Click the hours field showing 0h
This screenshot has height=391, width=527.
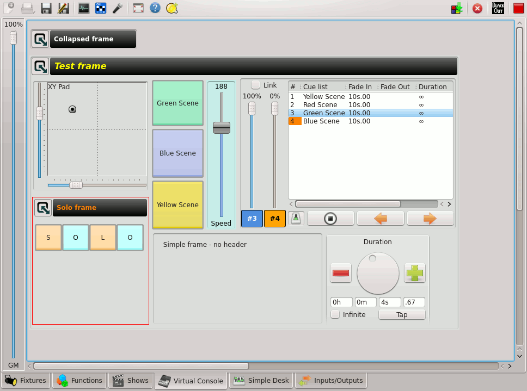click(341, 302)
